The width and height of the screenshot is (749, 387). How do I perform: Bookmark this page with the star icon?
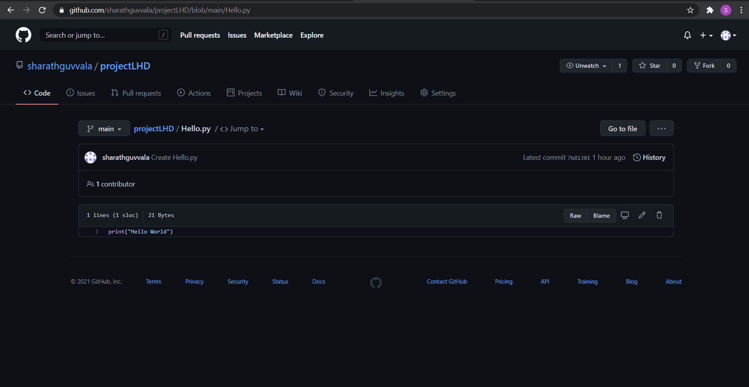point(690,10)
